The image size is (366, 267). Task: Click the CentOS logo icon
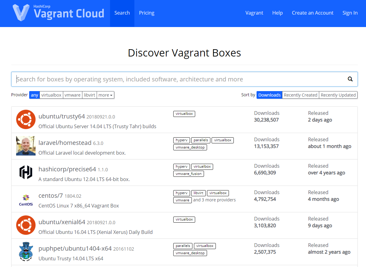tap(26, 200)
